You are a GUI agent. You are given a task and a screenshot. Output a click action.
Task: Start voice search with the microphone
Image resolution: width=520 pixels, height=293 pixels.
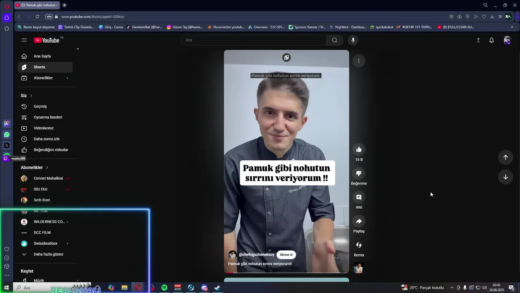coord(353,40)
